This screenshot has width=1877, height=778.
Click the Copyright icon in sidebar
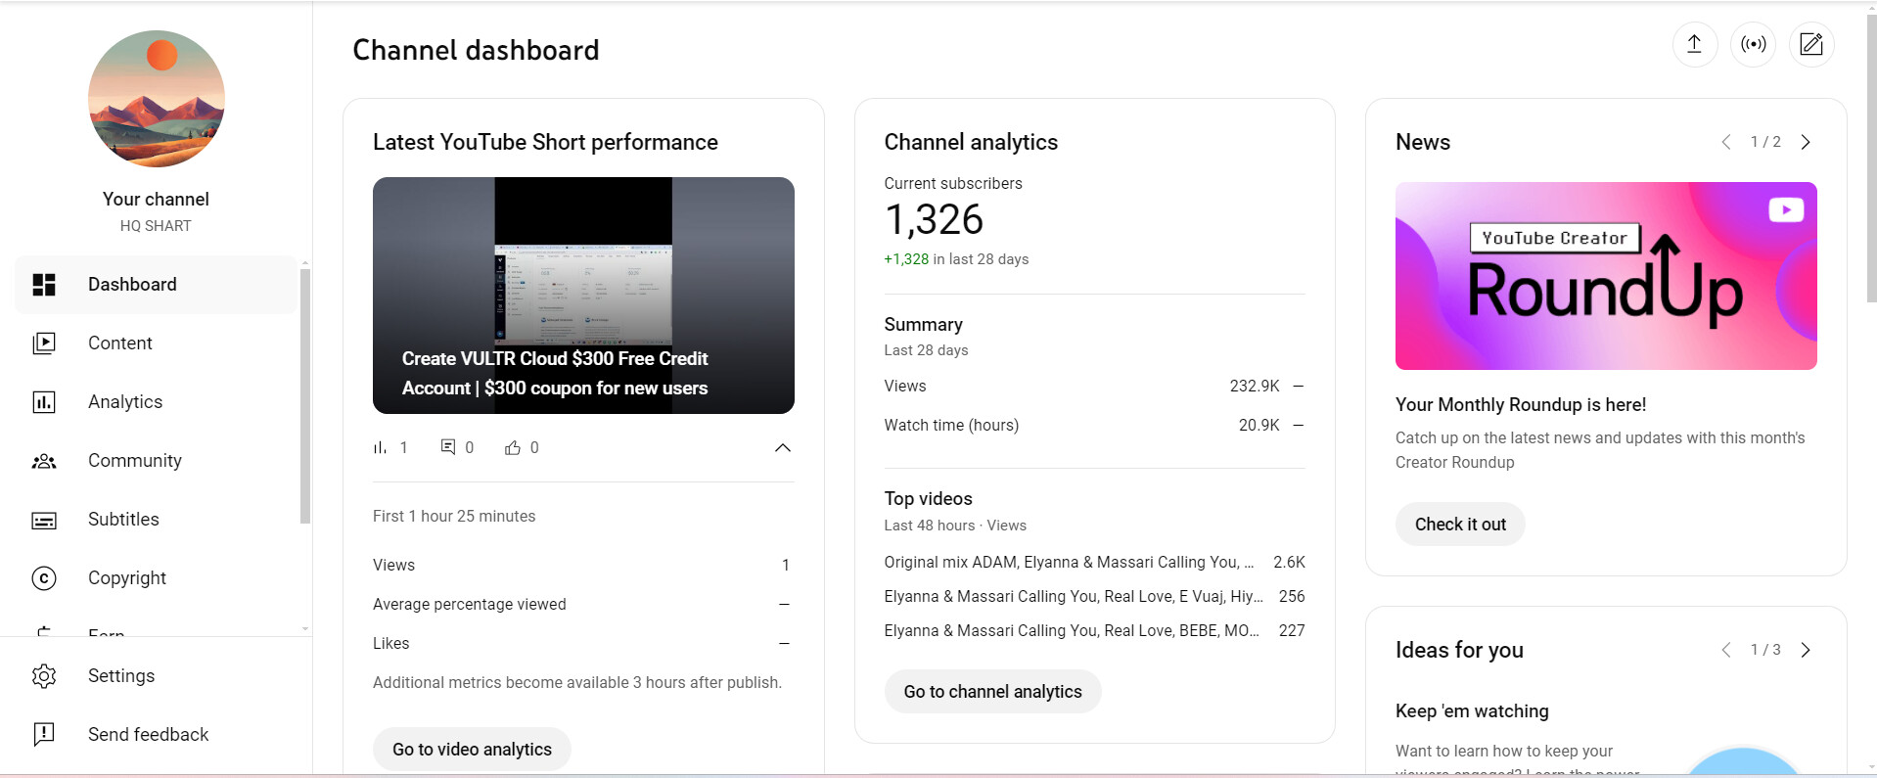click(44, 578)
